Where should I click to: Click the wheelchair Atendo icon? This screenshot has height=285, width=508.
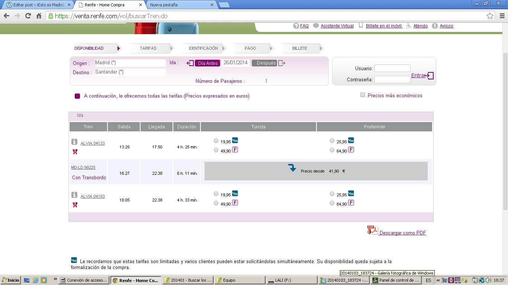point(408,26)
